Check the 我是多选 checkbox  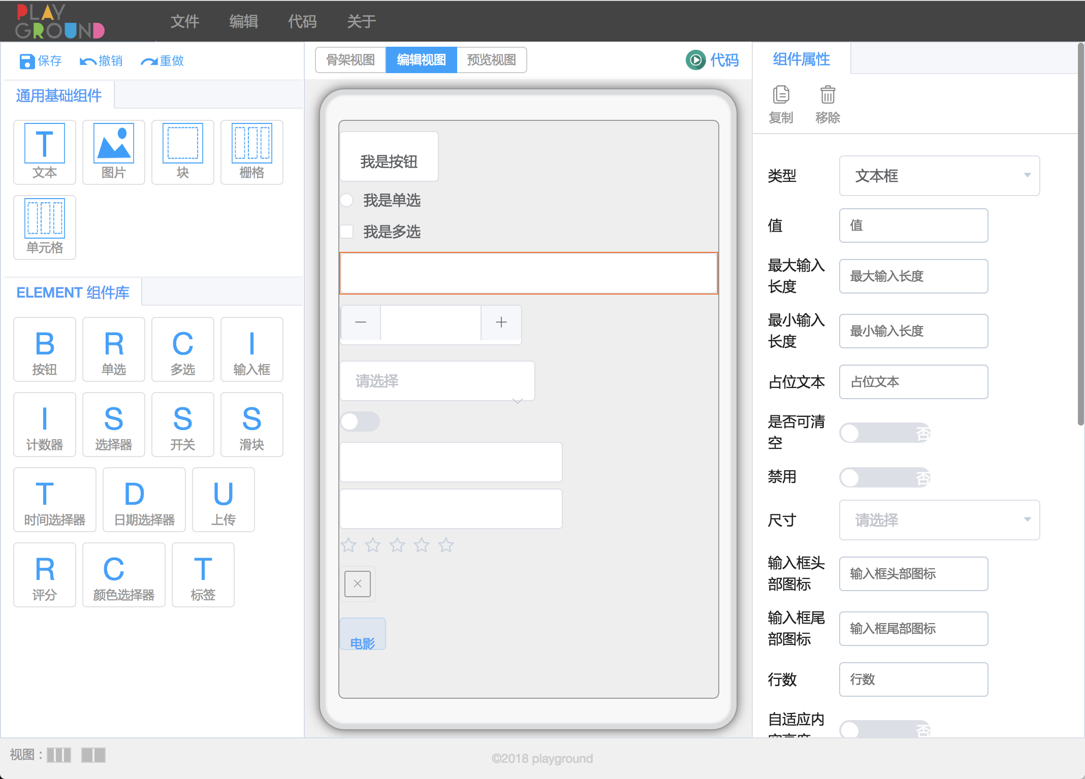click(347, 232)
